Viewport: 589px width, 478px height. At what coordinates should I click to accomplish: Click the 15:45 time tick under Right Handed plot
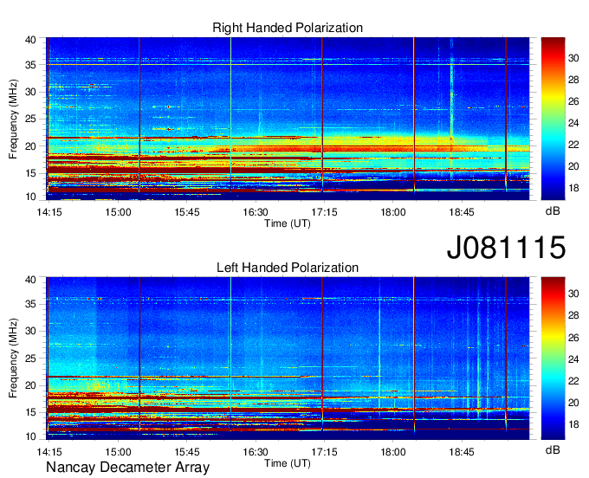click(x=187, y=212)
